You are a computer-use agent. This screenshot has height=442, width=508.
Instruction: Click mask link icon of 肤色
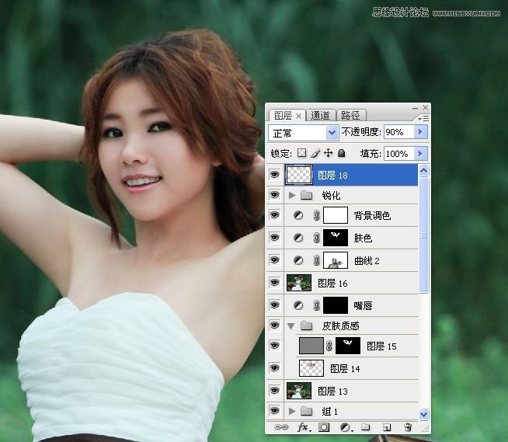[316, 238]
